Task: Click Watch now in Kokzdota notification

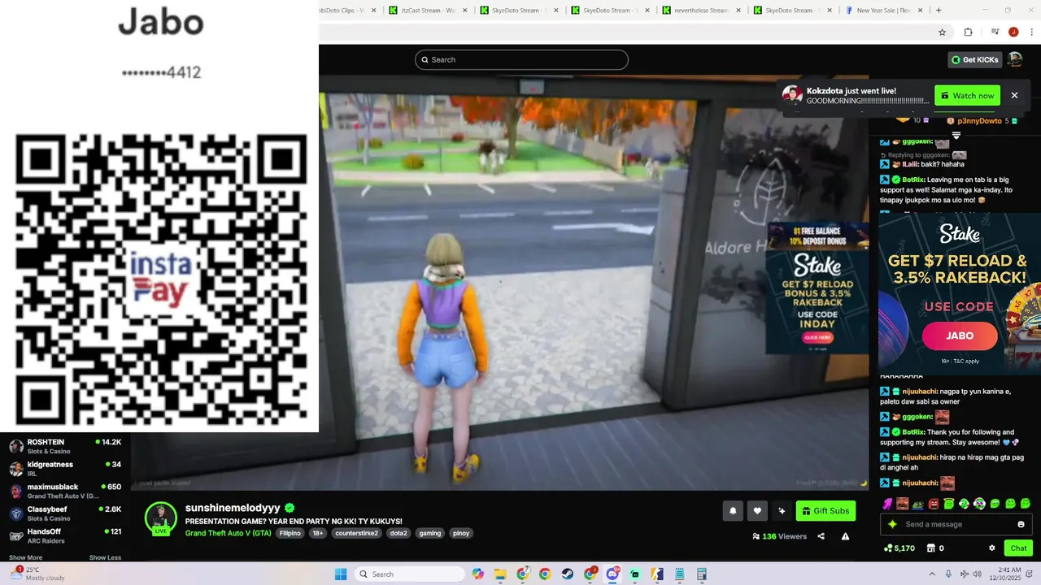Action: point(967,95)
